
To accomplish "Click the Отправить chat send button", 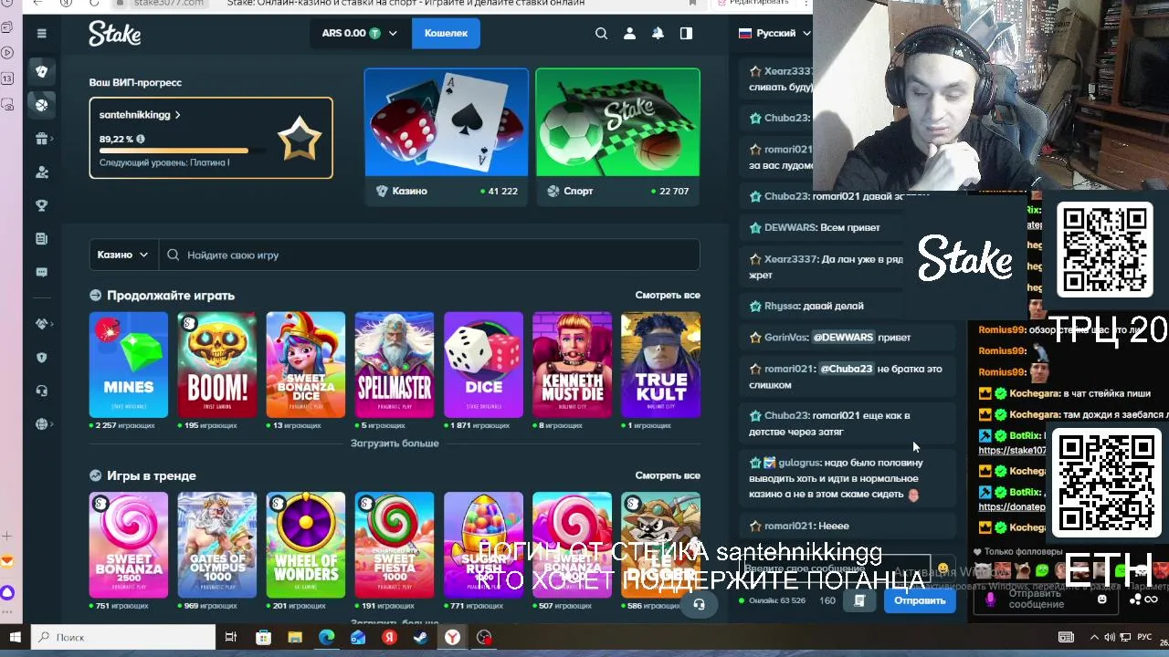I will pyautogui.click(x=920, y=600).
